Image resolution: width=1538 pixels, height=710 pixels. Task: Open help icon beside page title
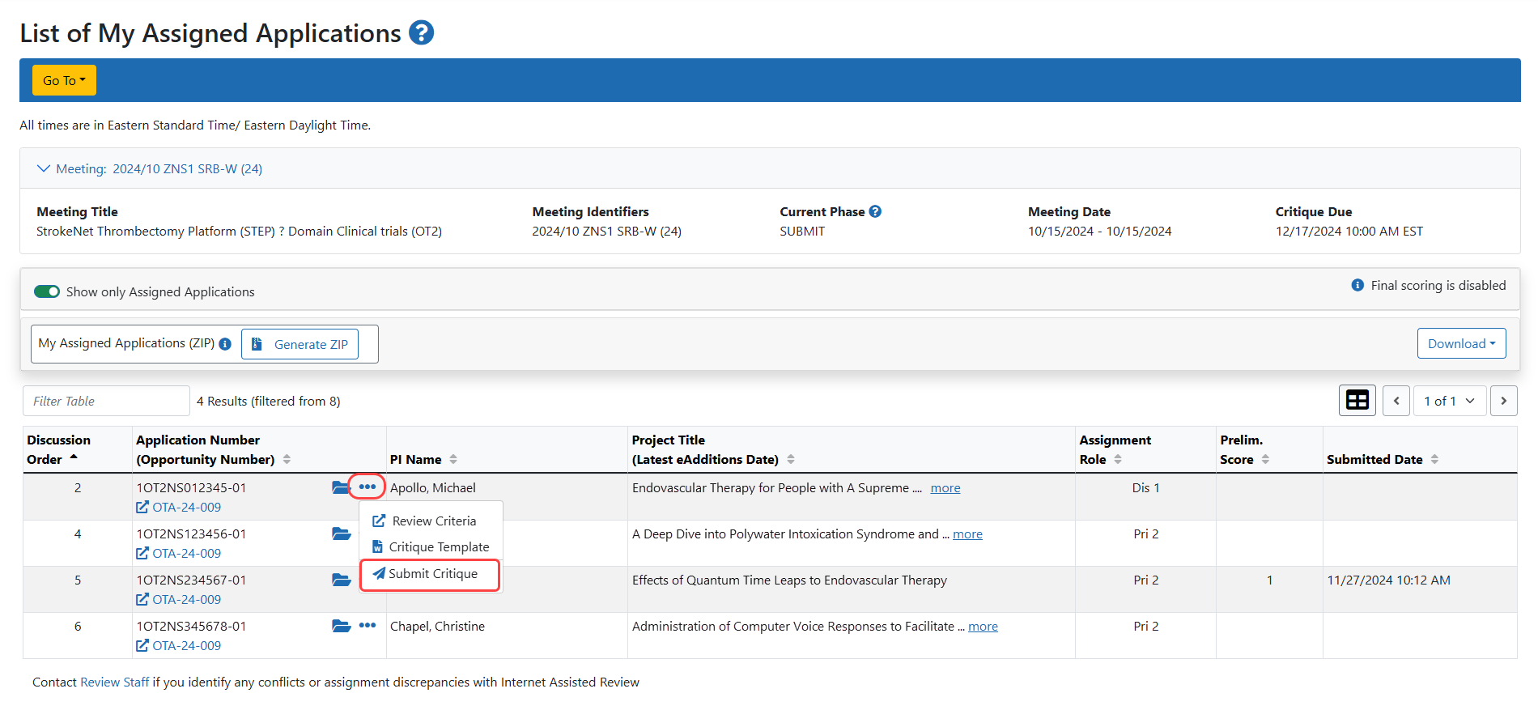pyautogui.click(x=421, y=33)
